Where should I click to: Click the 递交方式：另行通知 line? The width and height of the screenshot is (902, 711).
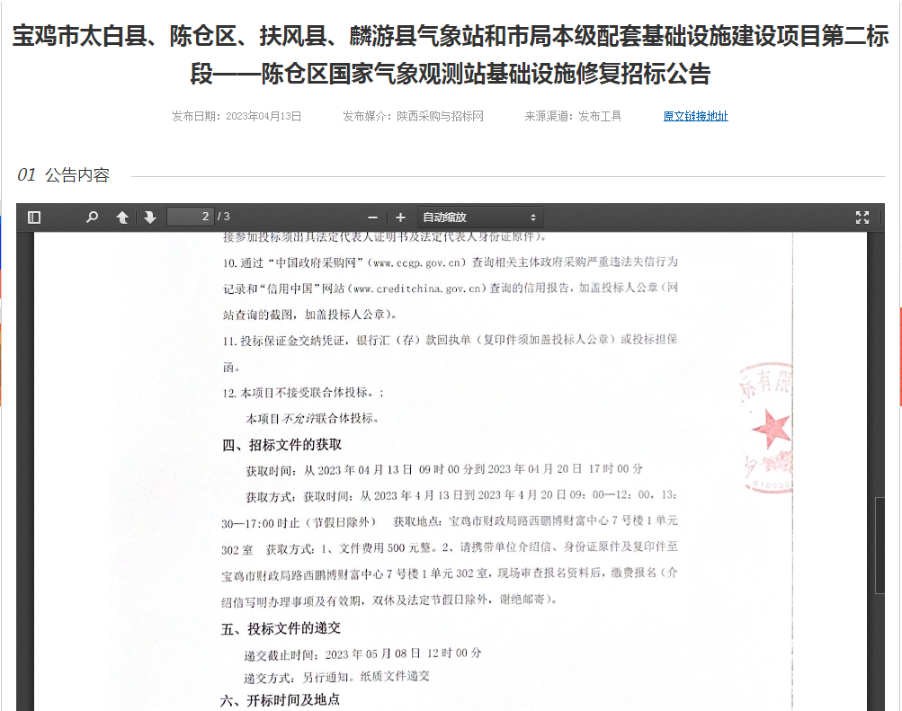click(336, 677)
